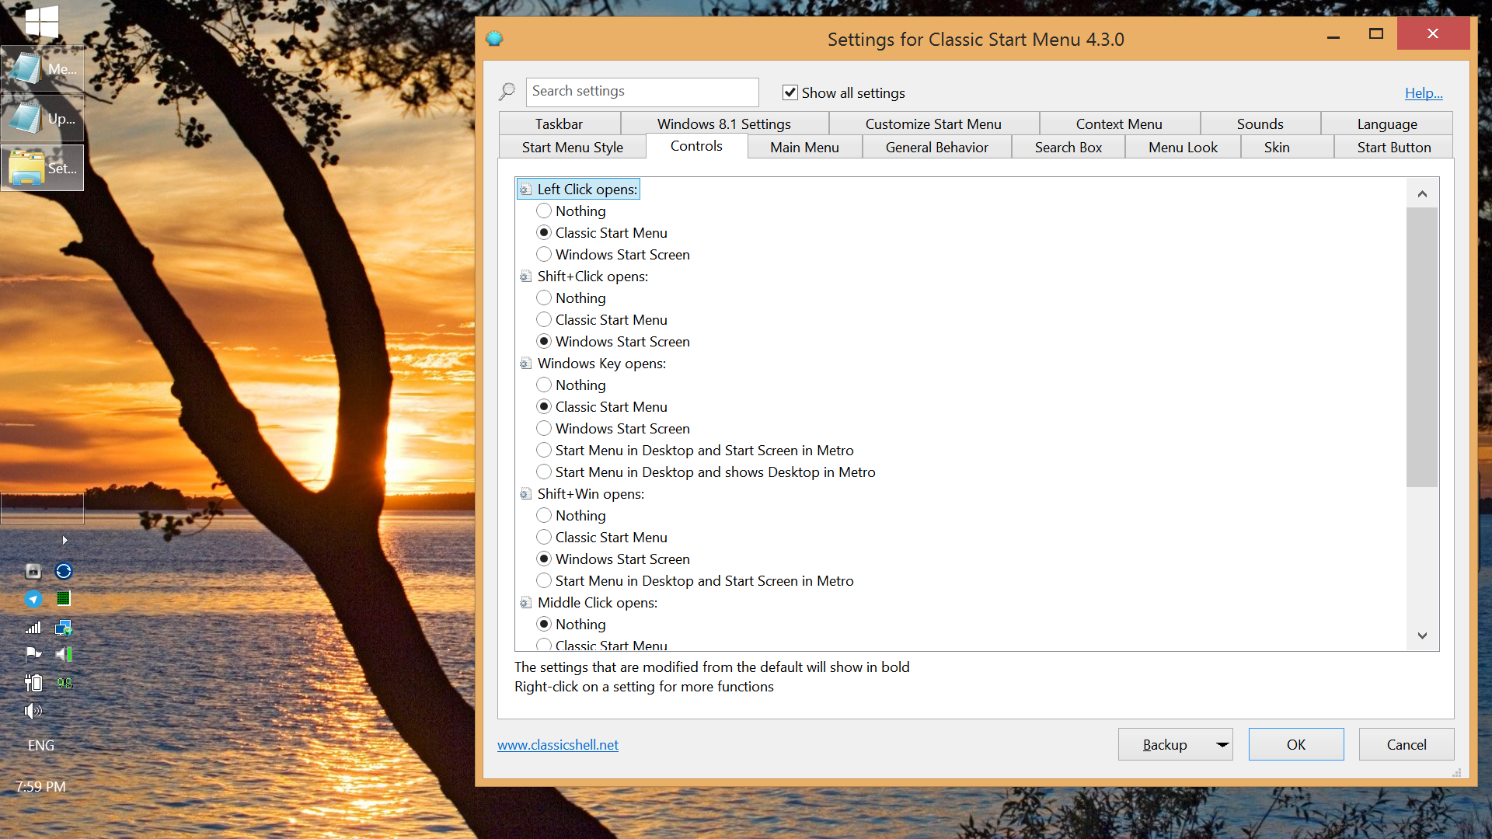Click the Classic Shell title bar icon
Viewport: 1492px width, 839px height.
click(494, 39)
